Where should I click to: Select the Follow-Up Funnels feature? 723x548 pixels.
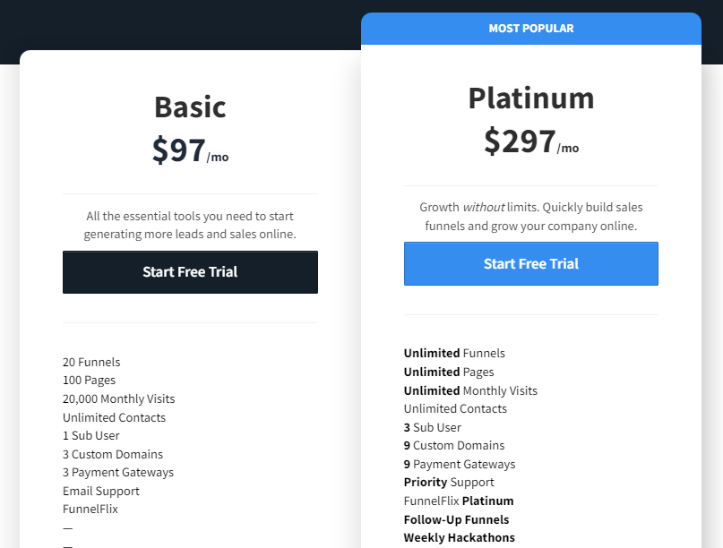click(457, 519)
